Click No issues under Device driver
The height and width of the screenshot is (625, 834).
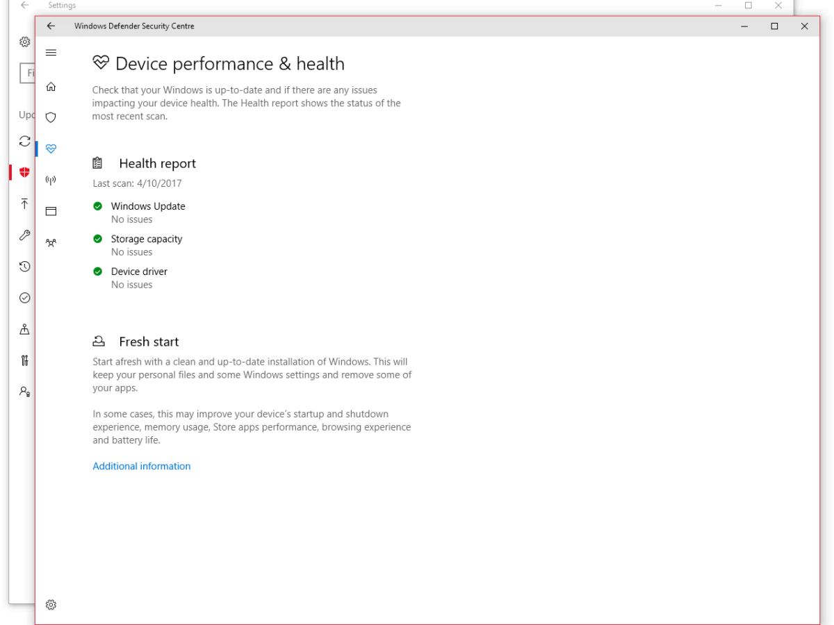131,285
